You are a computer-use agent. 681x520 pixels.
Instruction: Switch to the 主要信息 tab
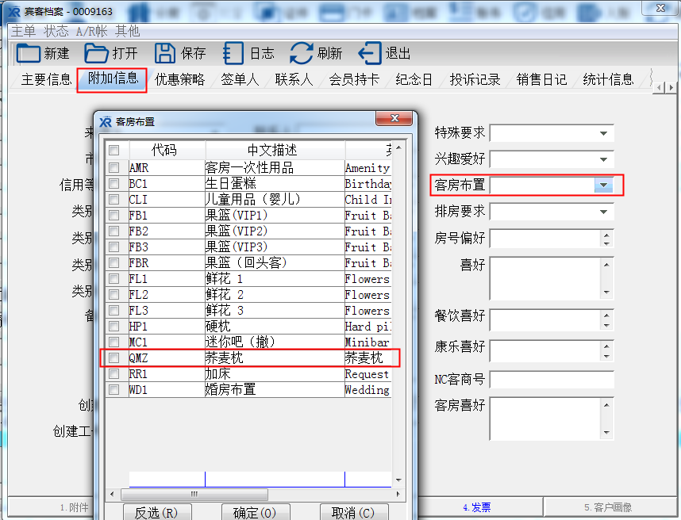coord(46,79)
